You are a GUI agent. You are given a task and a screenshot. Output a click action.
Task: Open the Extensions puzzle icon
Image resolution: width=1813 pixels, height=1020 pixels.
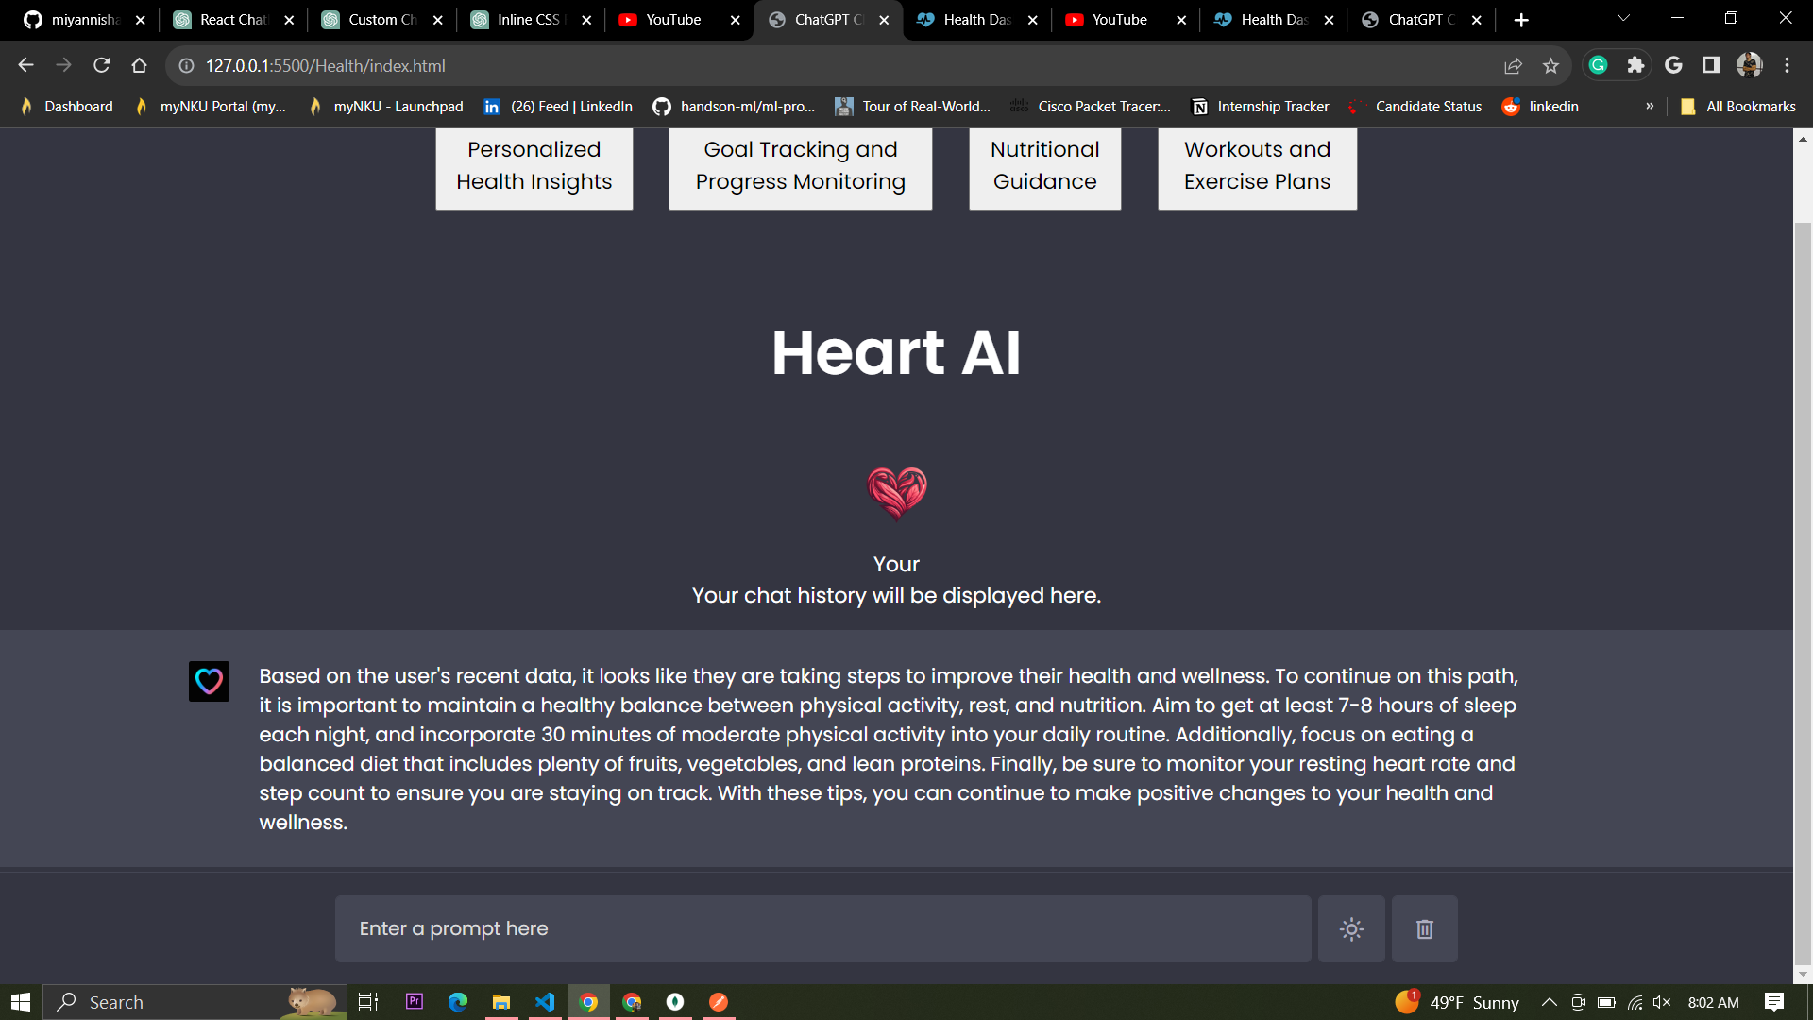tap(1635, 65)
